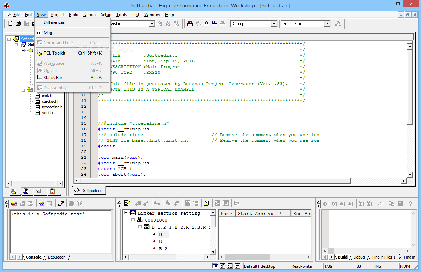Screen dimensions: 421x272
Task: Sort by Start Address column header
Action: (x=263, y=213)
